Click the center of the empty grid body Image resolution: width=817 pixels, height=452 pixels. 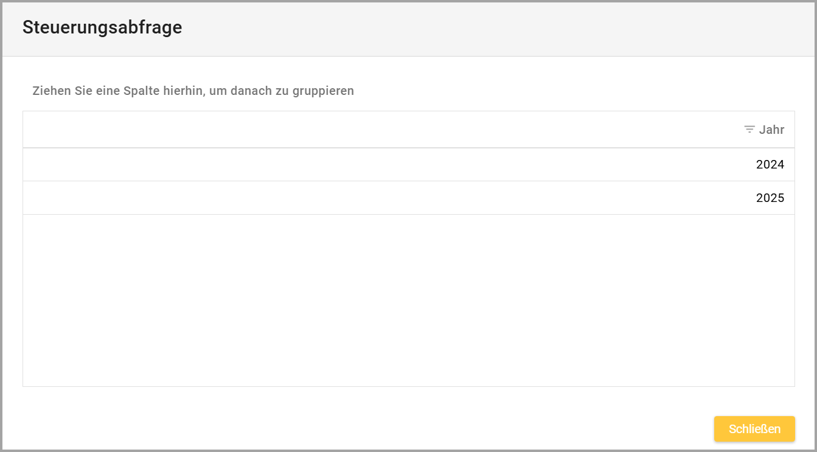408,300
